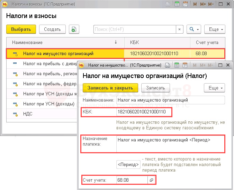Click M+ button in Налоги и взносы titlebar
This screenshot has height=190, width=234.
203,4
